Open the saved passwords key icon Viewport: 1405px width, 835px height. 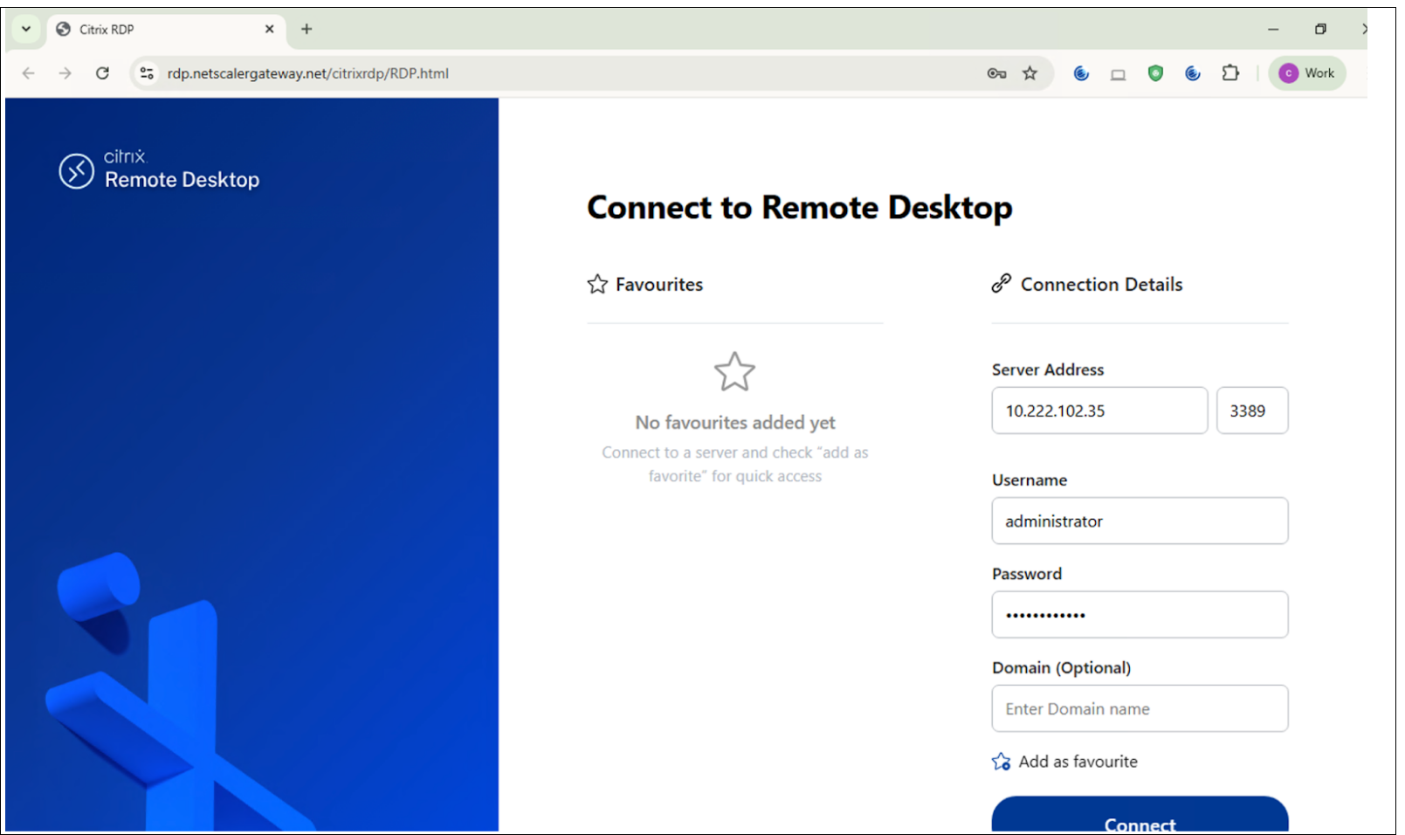tap(996, 73)
